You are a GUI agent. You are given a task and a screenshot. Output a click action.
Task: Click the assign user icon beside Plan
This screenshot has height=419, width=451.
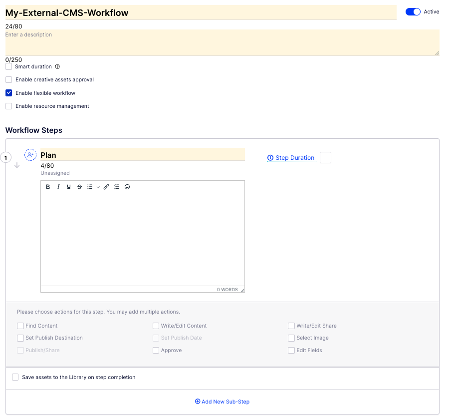30,155
